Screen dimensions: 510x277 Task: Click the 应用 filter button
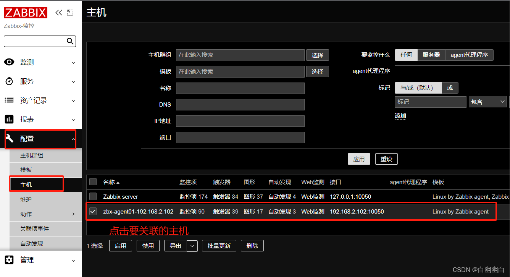tap(359, 159)
